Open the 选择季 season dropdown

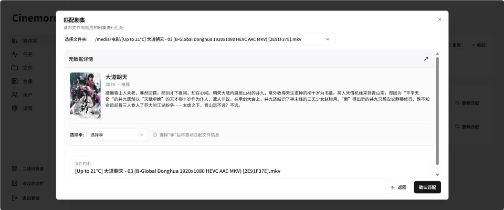(x=117, y=135)
